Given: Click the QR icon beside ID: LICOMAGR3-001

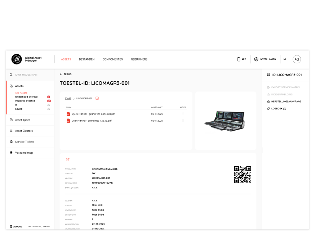Looking at the screenshot, I should 268,75.
